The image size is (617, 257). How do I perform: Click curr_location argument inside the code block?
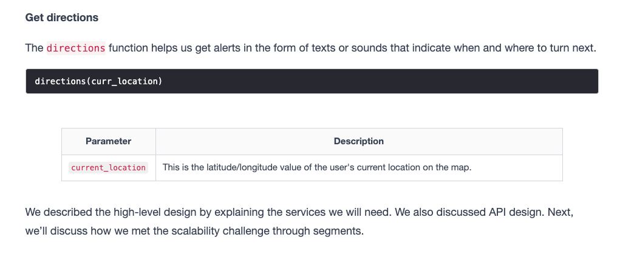pos(124,81)
